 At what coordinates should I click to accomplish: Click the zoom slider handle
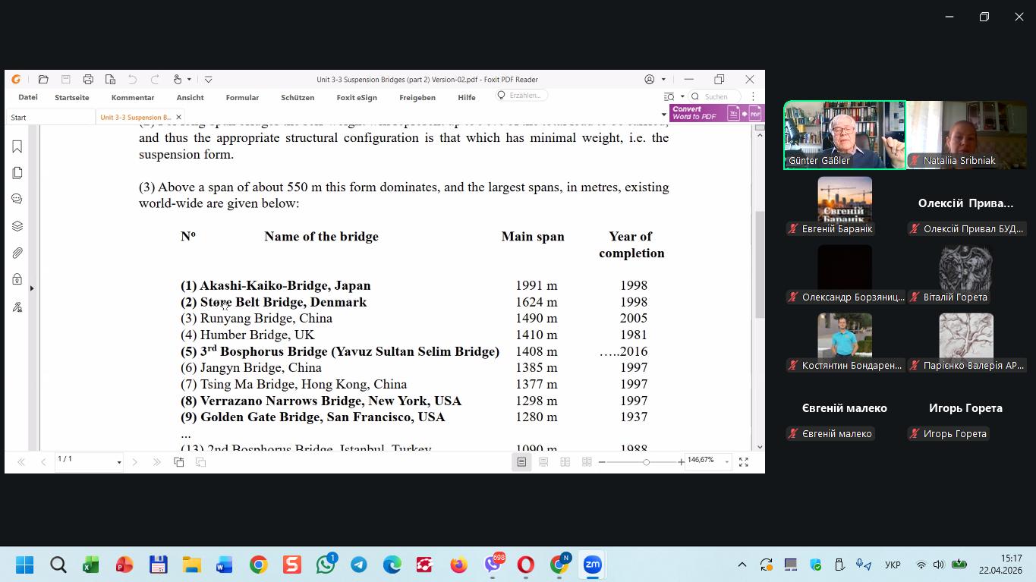(646, 461)
